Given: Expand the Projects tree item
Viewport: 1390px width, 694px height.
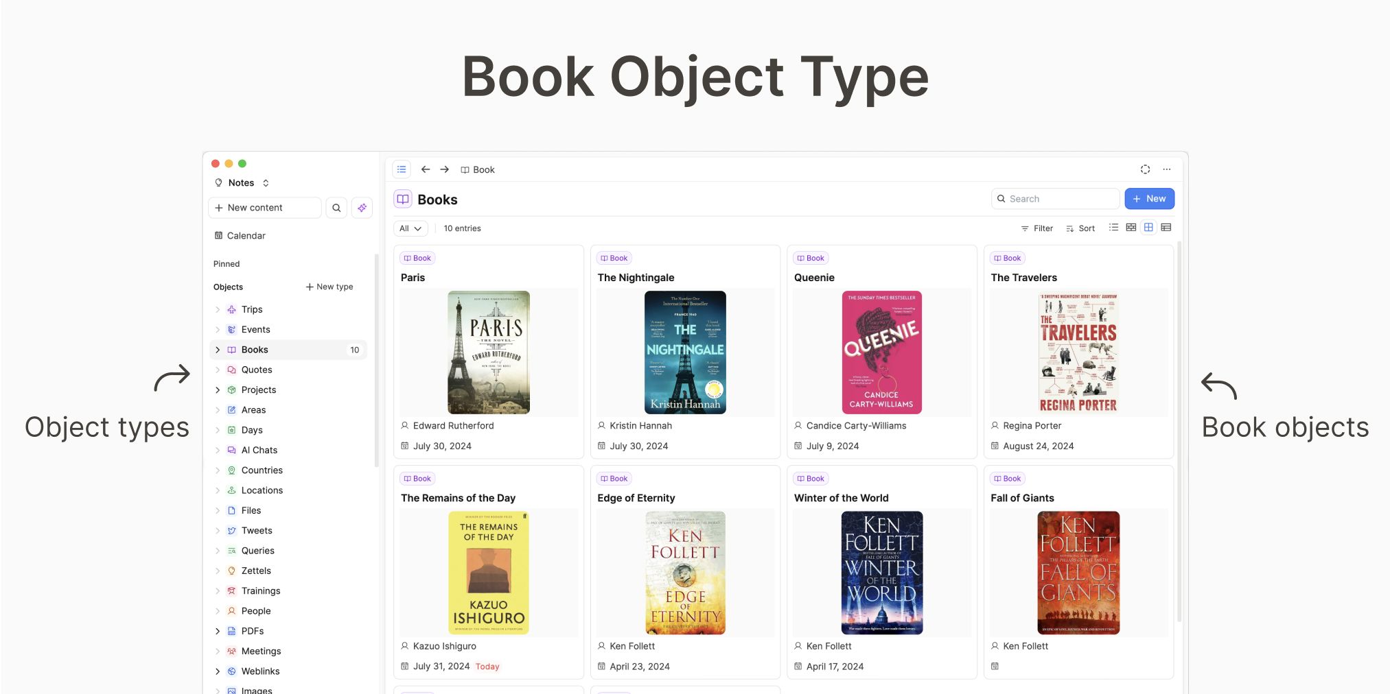Looking at the screenshot, I should click(218, 390).
